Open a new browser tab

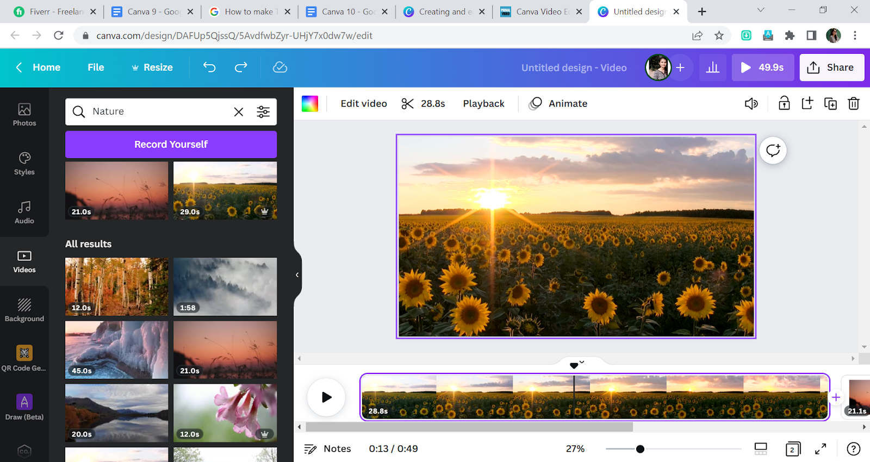tap(702, 11)
